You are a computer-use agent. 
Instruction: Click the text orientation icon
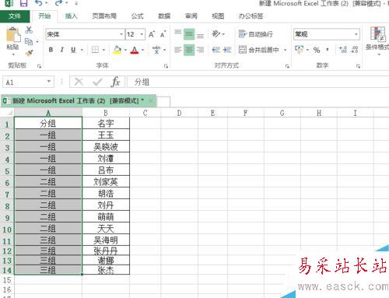[216, 33]
